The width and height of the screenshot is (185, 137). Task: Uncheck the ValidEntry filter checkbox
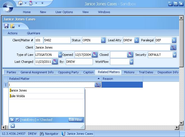click(x=17, y=120)
